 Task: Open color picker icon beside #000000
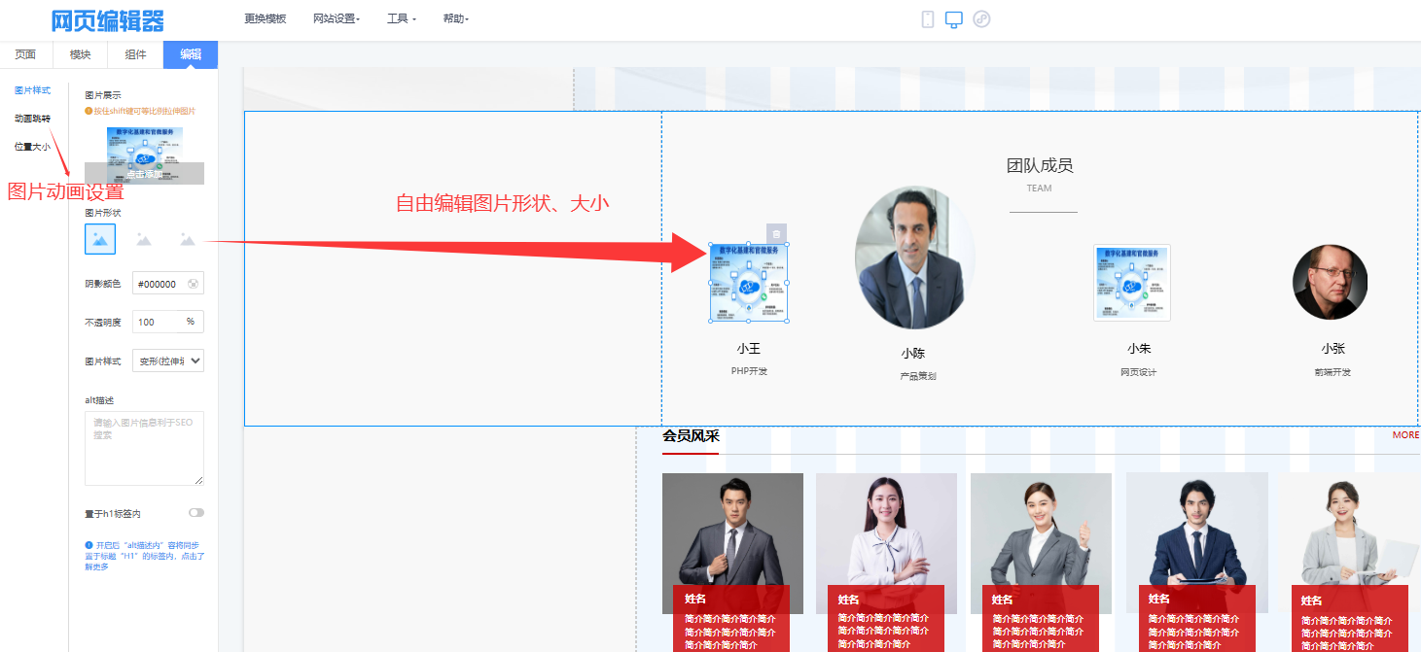click(x=193, y=284)
